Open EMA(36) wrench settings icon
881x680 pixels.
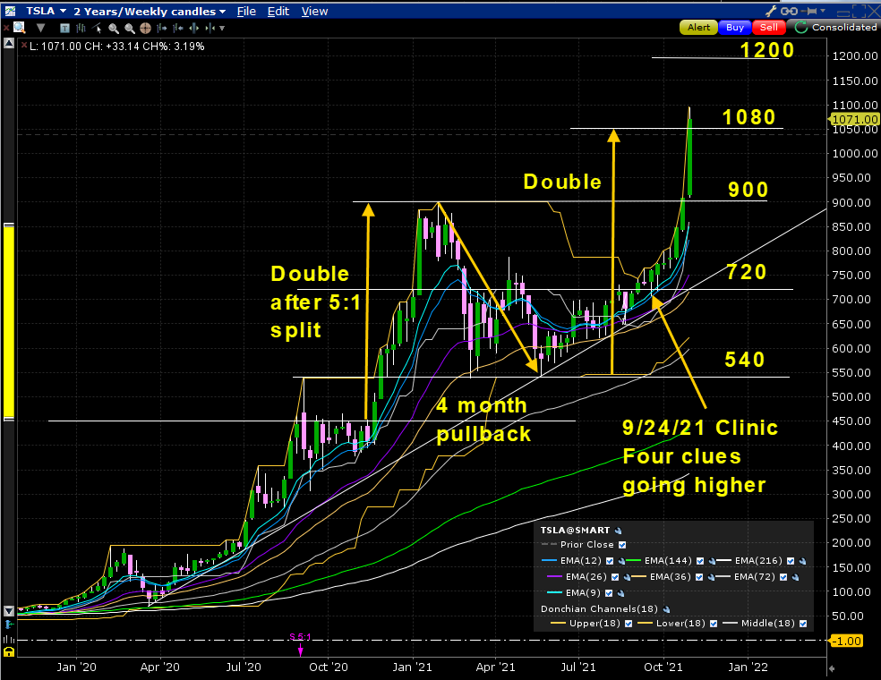point(711,577)
